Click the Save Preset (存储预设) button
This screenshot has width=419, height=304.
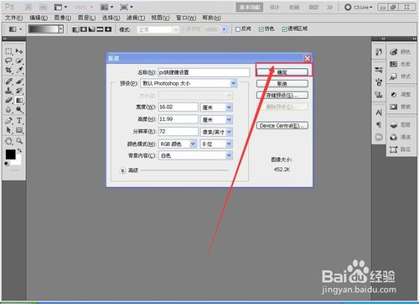(x=282, y=95)
